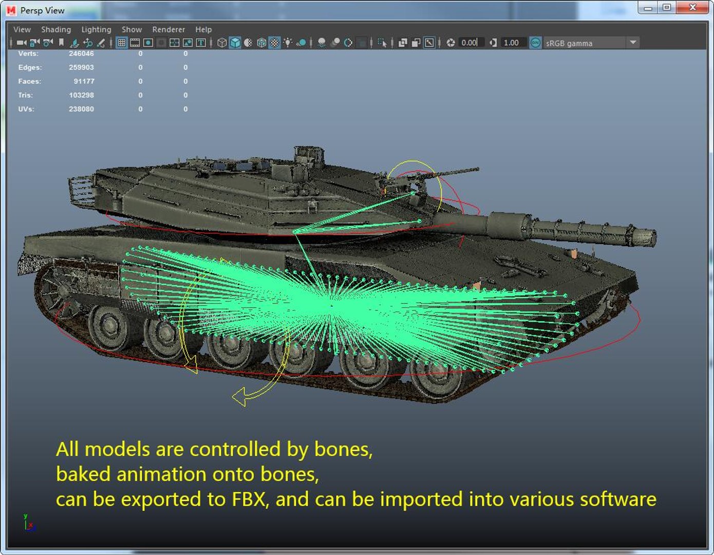Toggle the Shadows icon
Viewport: 714px width, 555px height.
pos(302,43)
